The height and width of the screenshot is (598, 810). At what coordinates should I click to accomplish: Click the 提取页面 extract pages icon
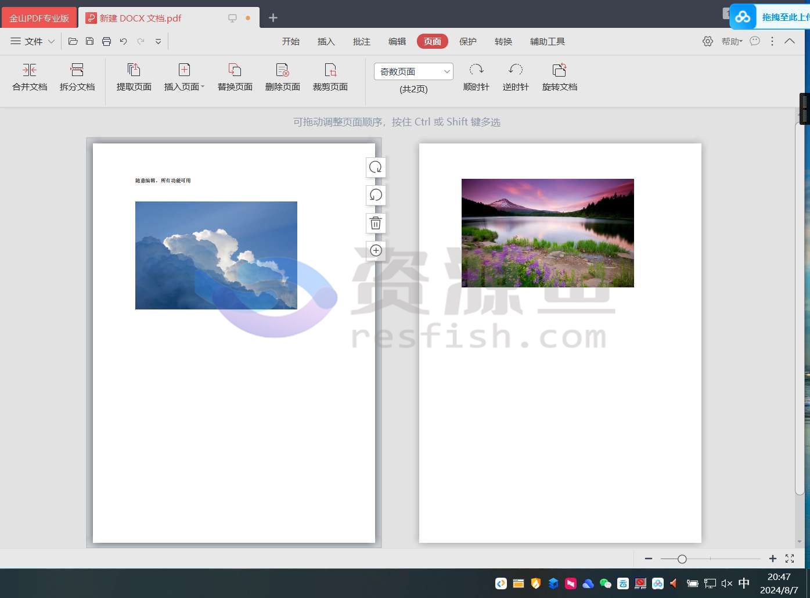pos(134,70)
